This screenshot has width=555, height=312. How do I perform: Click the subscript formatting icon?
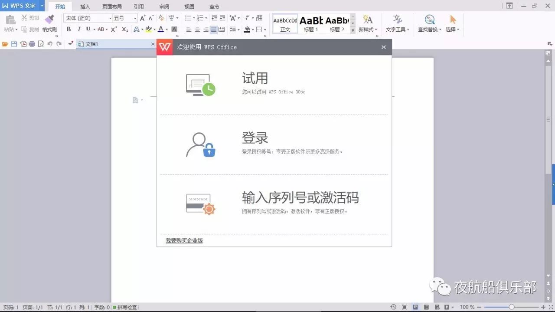124,29
